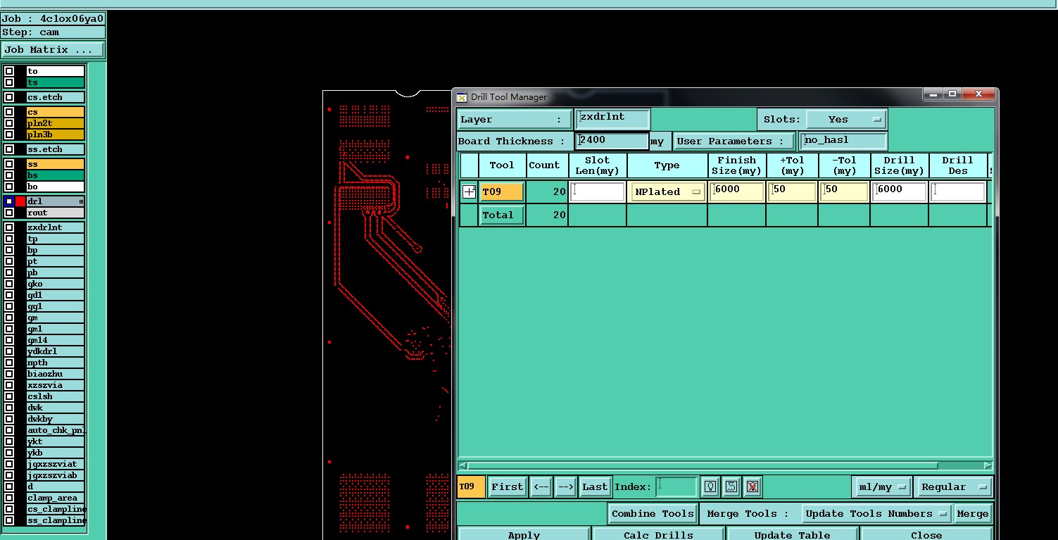Open the Update Tools Numbers dropdown
1058x540 pixels.
coord(876,513)
